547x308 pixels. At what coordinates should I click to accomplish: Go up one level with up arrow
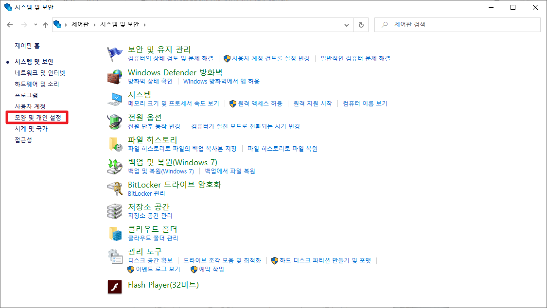[46, 25]
